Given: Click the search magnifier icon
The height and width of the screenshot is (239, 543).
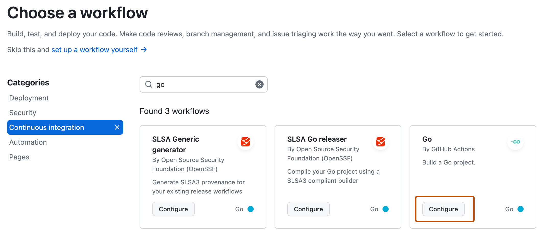Looking at the screenshot, I should [149, 84].
